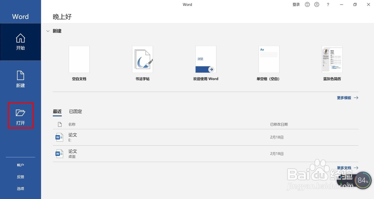The height and width of the screenshot is (199, 374).
Task: Open 论文 document from 桌面
Action: (206, 154)
